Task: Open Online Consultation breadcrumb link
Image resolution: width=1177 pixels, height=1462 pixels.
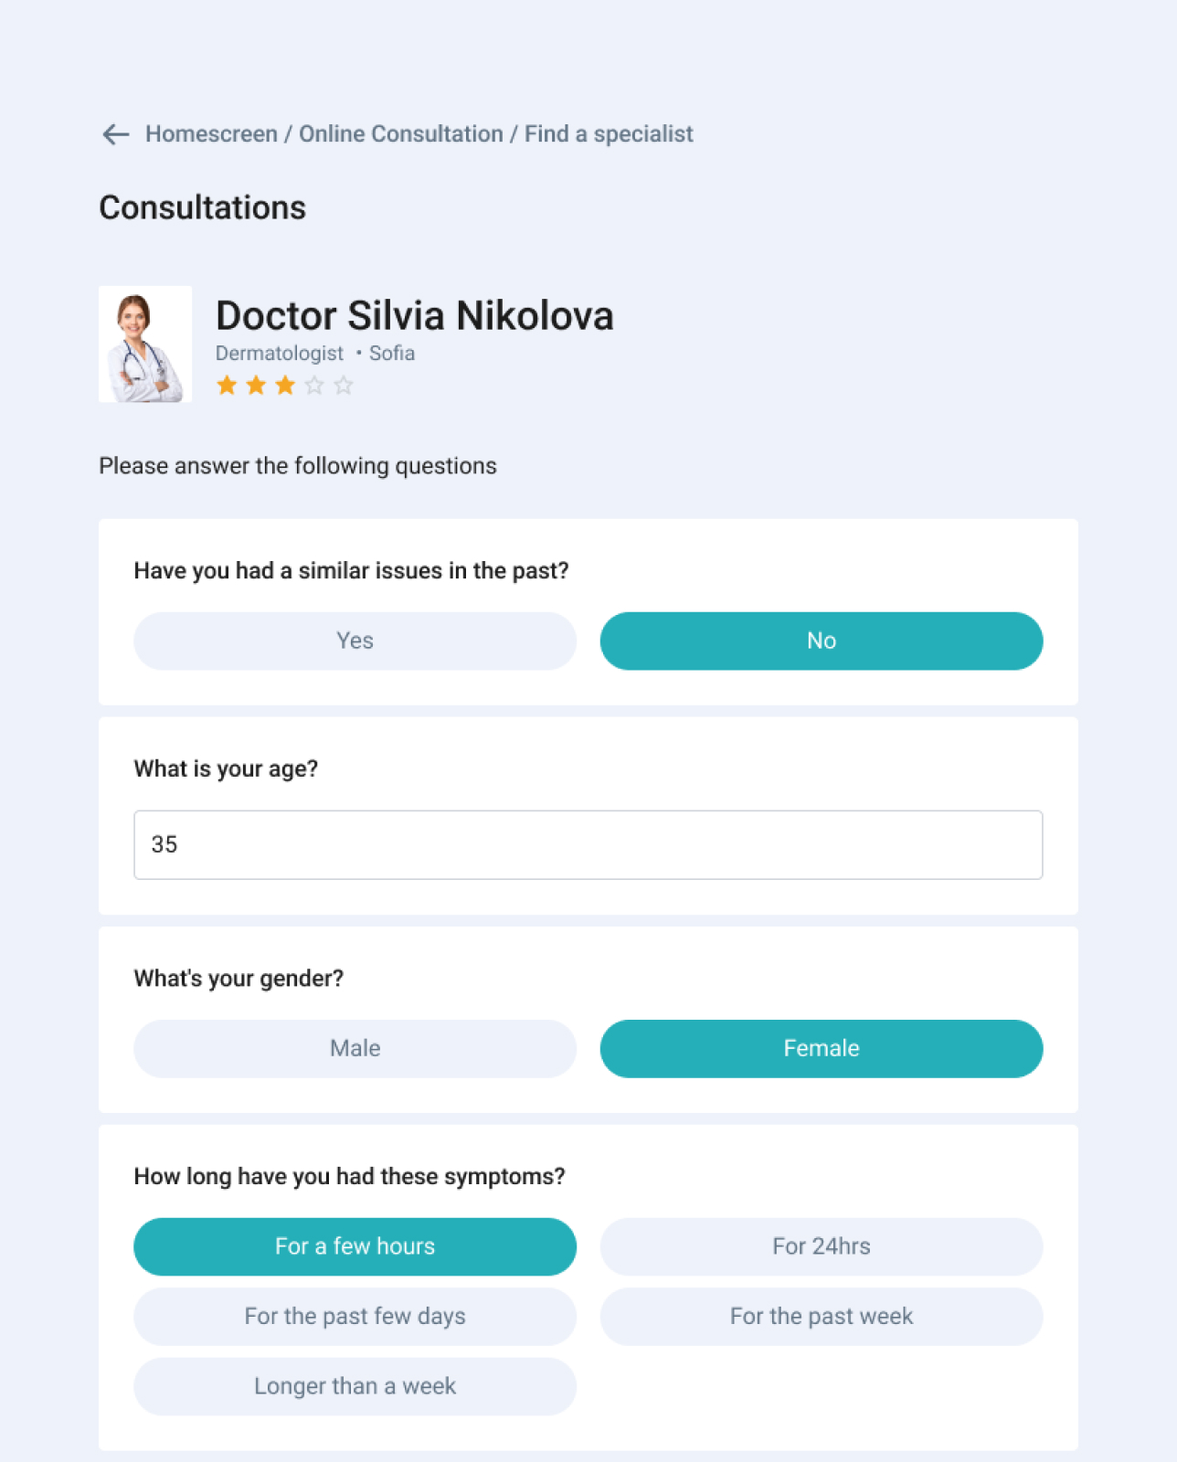Action: click(x=401, y=134)
